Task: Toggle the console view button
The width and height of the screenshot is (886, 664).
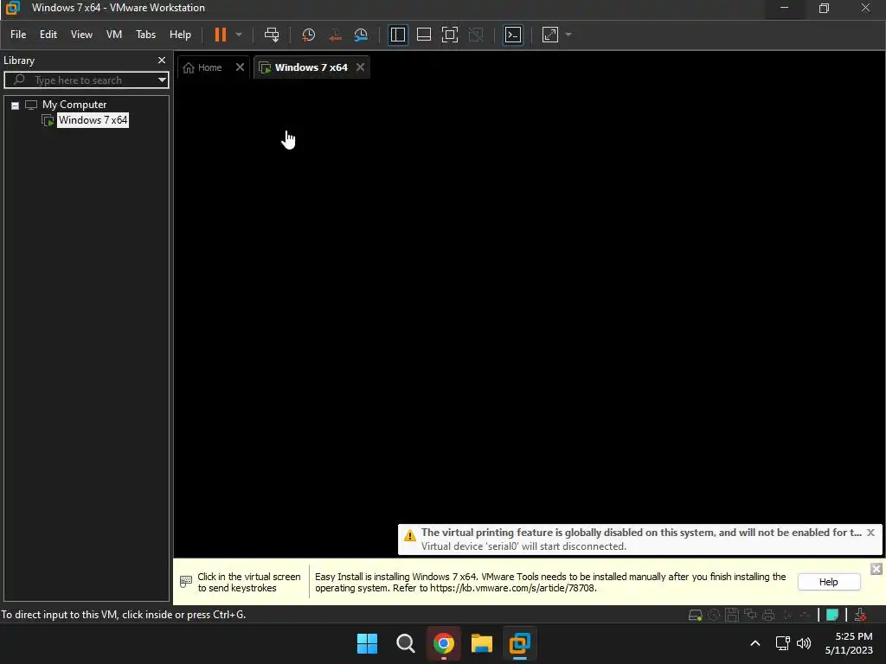Action: point(512,35)
